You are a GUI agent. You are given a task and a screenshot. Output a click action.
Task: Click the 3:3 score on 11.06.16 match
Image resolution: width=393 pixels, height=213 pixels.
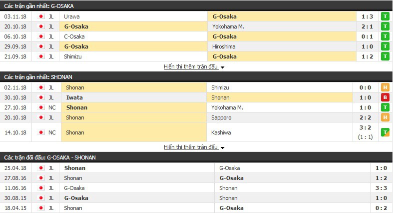(x=381, y=188)
